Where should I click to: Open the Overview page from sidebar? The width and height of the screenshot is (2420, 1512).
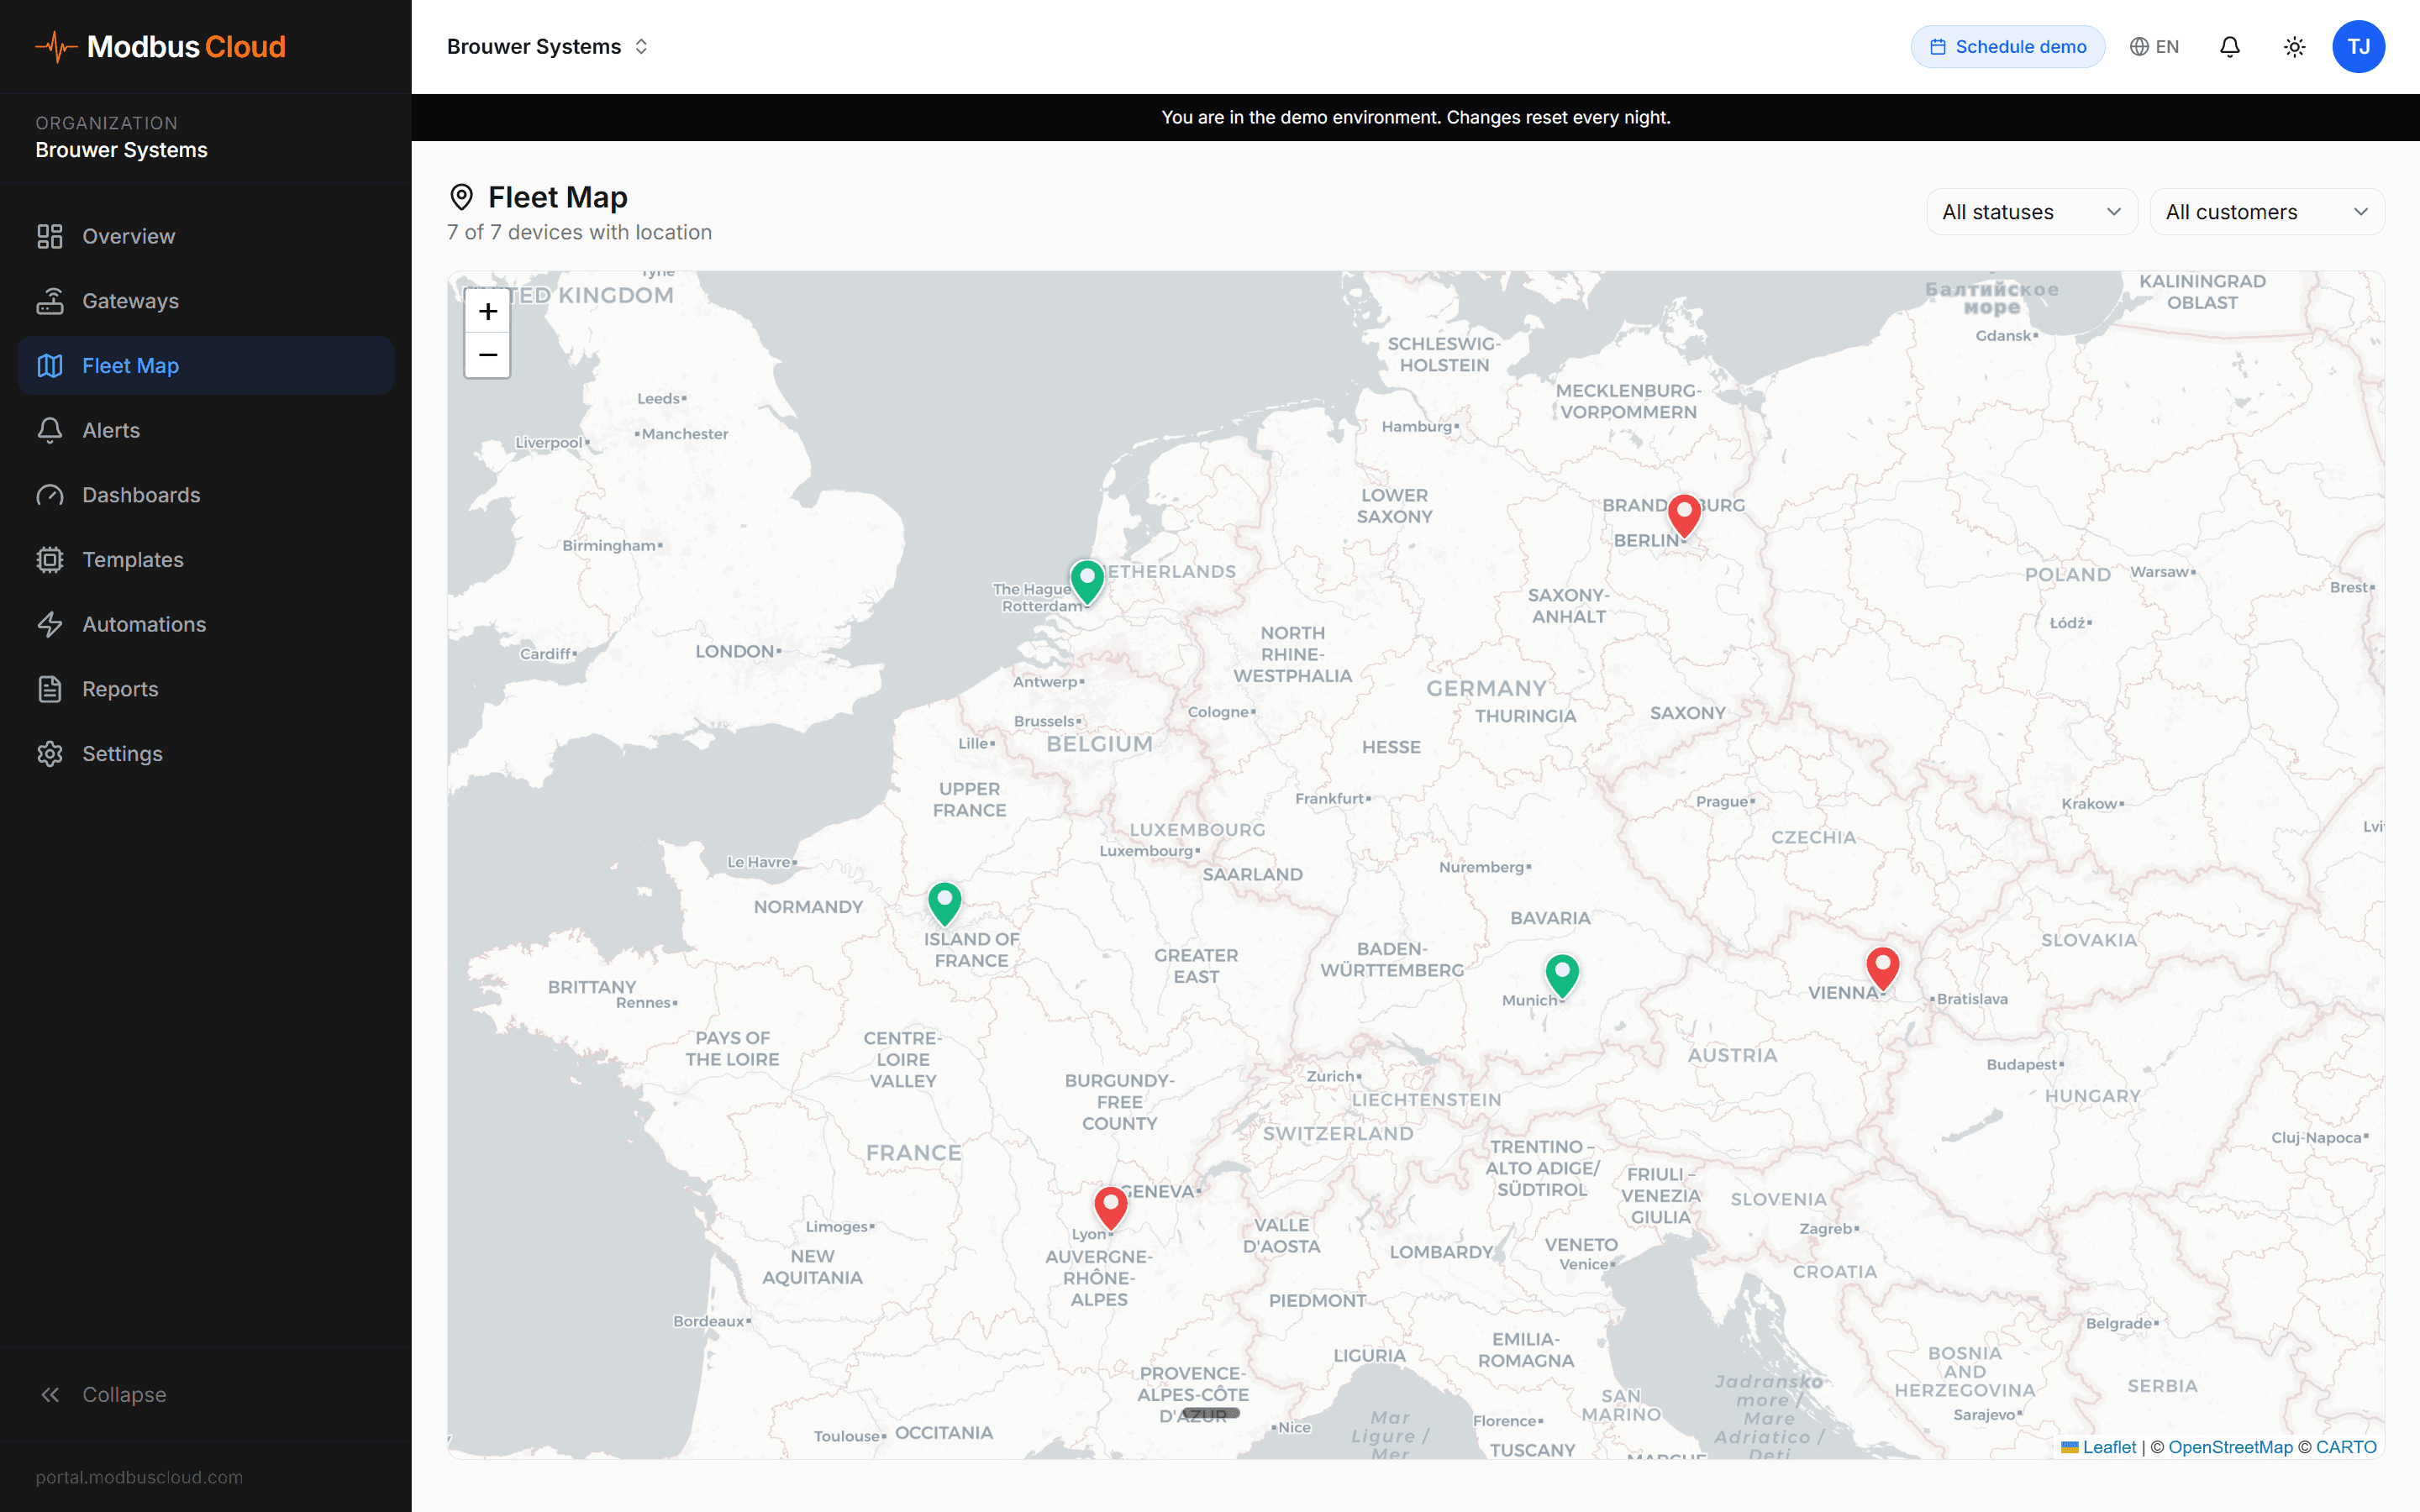tap(131, 236)
